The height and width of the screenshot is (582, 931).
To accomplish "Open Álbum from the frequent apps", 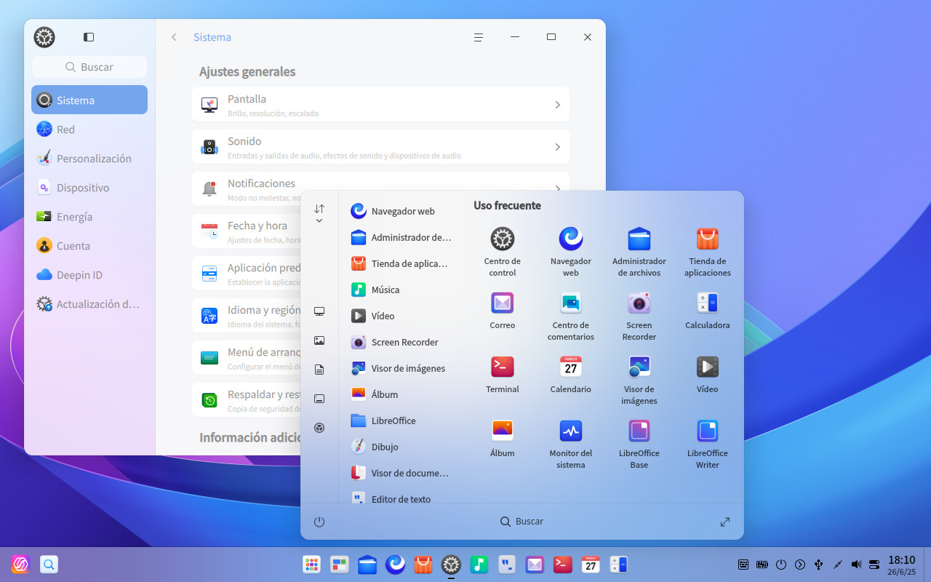I will point(502,431).
